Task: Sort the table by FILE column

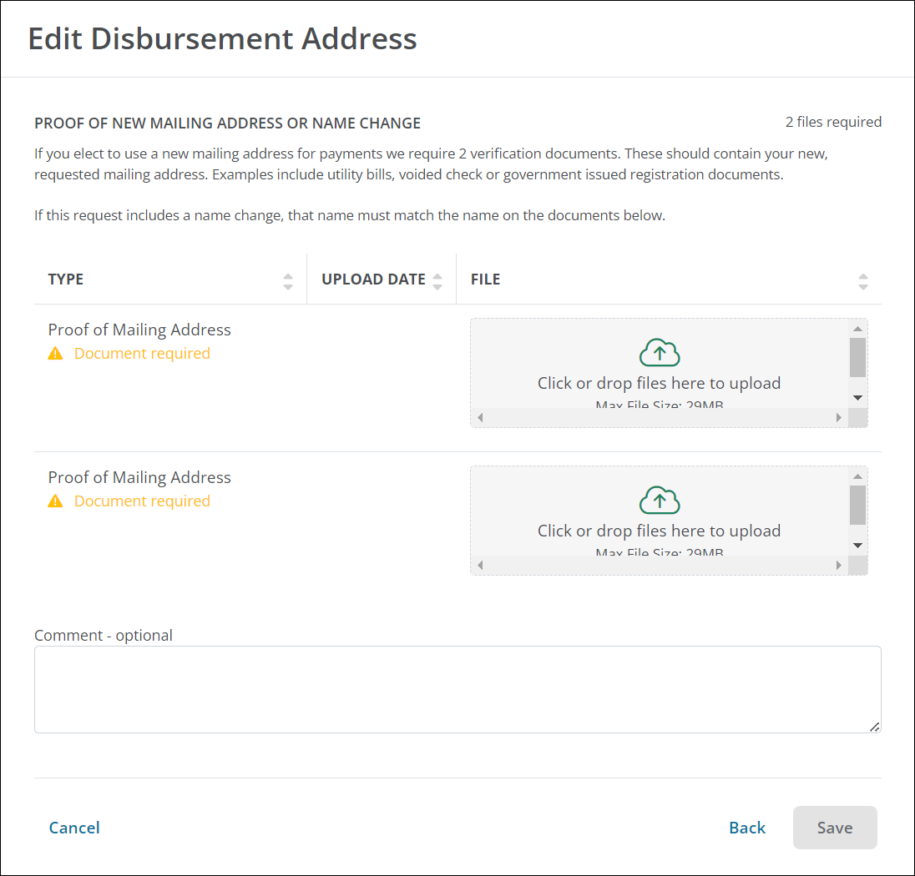Action: (x=863, y=281)
